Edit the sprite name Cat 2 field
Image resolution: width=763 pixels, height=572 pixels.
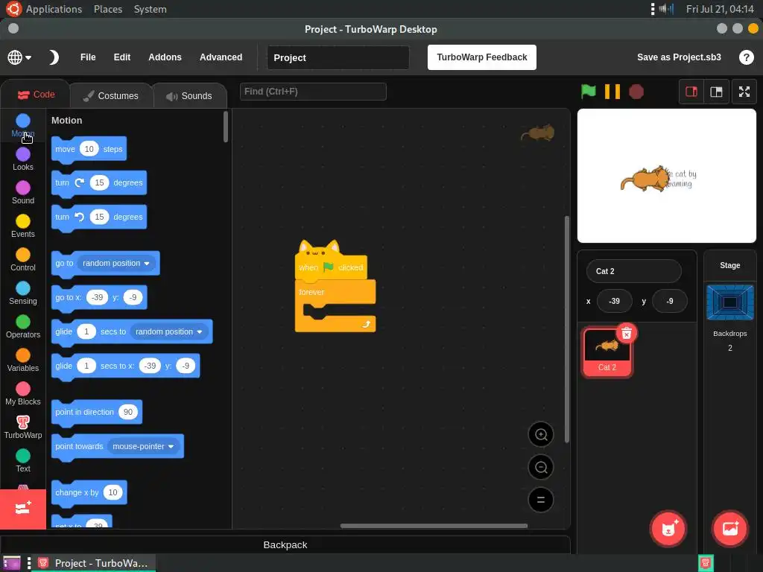633,271
